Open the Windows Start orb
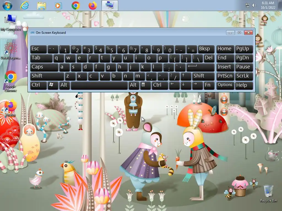The height and width of the screenshot is (211, 282). click(x=7, y=5)
